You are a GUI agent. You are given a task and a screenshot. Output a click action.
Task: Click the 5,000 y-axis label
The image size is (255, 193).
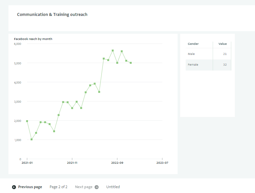[x=18, y=63]
